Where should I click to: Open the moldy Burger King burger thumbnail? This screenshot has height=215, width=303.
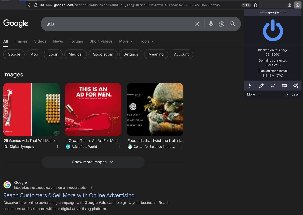pos(155,109)
